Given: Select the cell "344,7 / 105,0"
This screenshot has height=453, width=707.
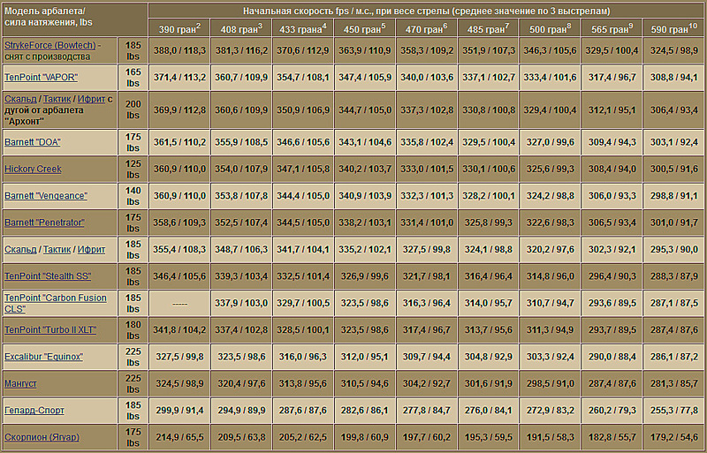Looking at the screenshot, I should click(x=365, y=110).
